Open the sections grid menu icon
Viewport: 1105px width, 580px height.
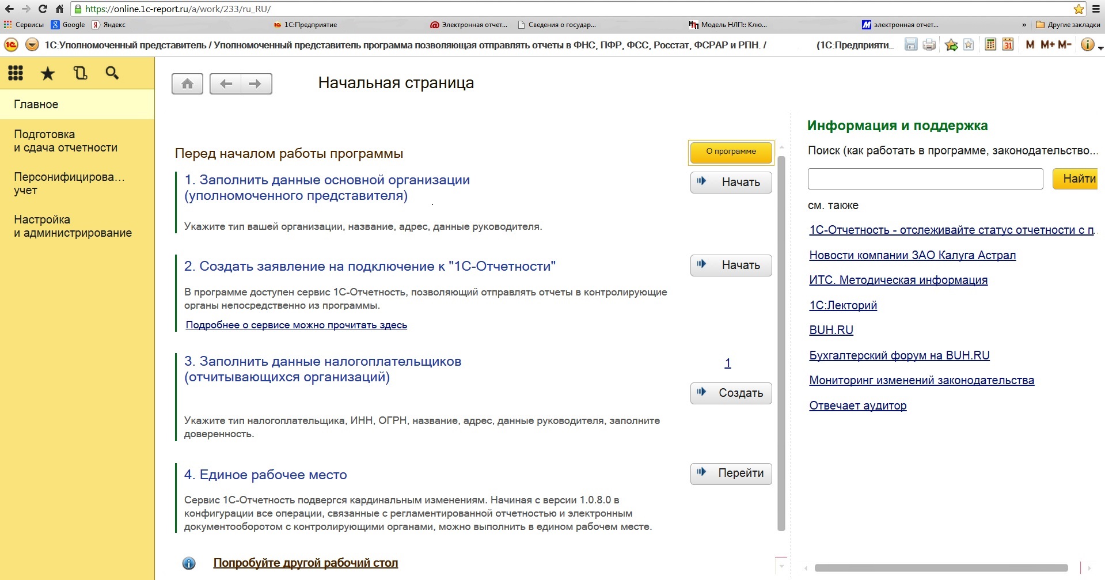16,73
